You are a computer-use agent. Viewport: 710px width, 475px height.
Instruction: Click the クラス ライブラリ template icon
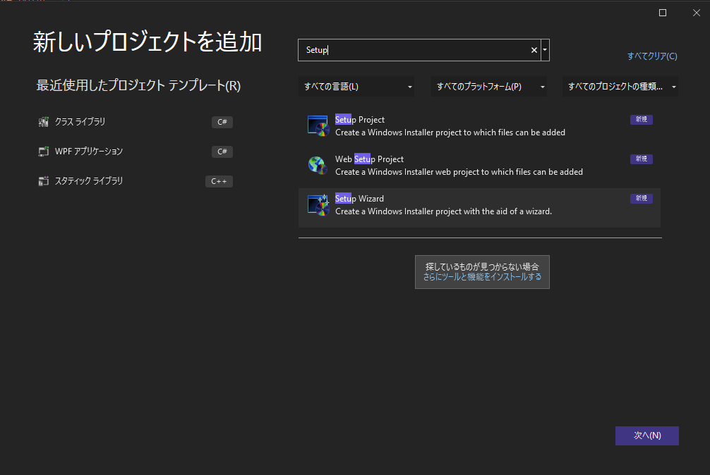click(x=44, y=121)
